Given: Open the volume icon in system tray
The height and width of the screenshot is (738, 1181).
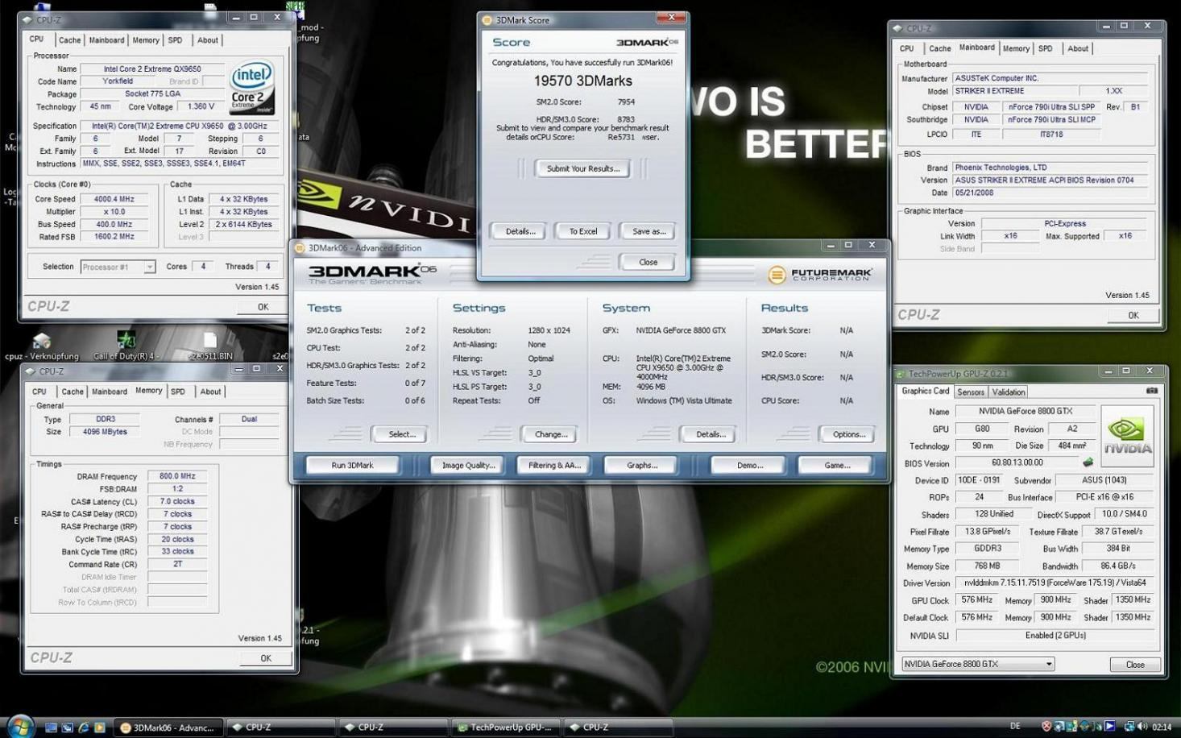Looking at the screenshot, I should (x=1142, y=727).
